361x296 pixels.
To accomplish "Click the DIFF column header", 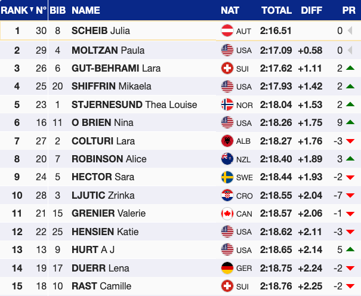I will pyautogui.click(x=311, y=10).
